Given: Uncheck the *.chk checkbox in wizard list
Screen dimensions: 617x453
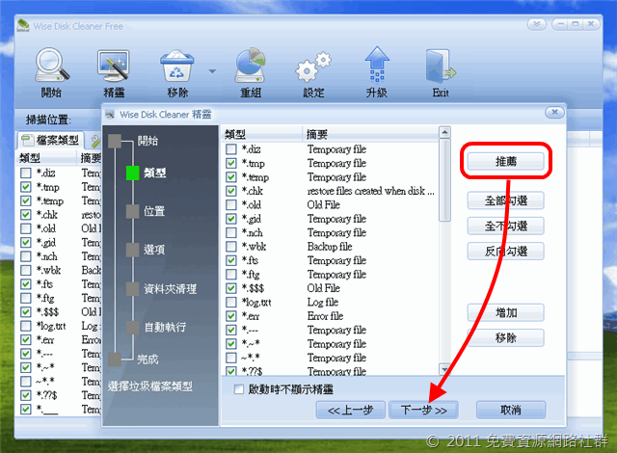Looking at the screenshot, I should point(231,191).
